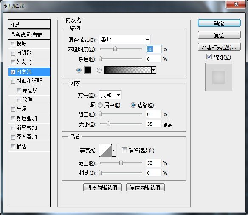Select 居中(E) source radio button
This screenshot has height=215, width=248.
[x=100, y=105]
